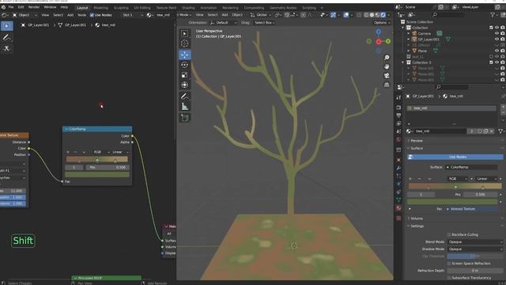The height and width of the screenshot is (285, 506).
Task: Click the zoom magnifier viewport icon
Action: pyautogui.click(x=387, y=58)
